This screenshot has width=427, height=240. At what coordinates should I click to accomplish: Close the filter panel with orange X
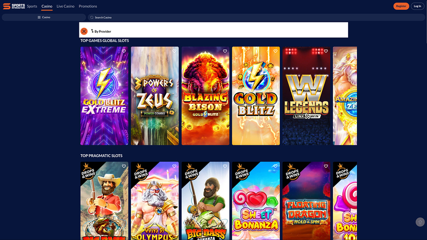click(x=84, y=31)
